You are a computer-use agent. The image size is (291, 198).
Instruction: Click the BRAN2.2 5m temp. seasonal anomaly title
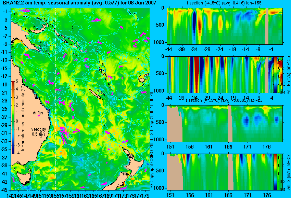[x=79, y=3]
